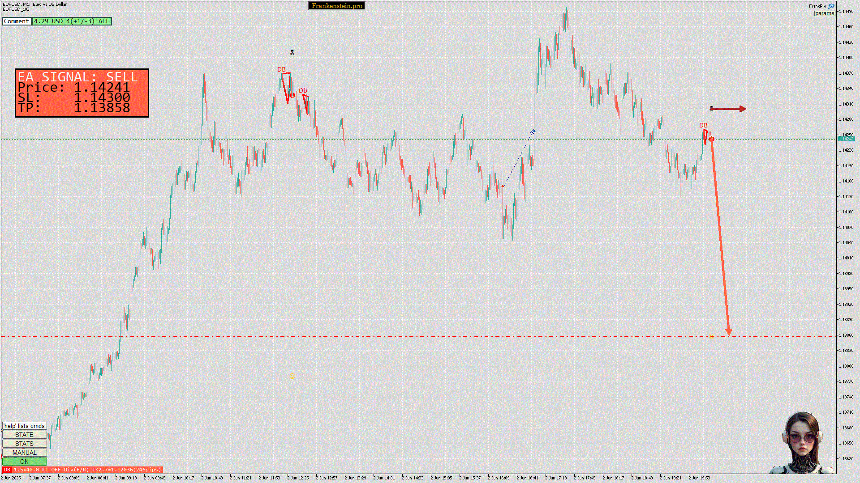Click the yellow smiley marker on TP line

tap(712, 335)
